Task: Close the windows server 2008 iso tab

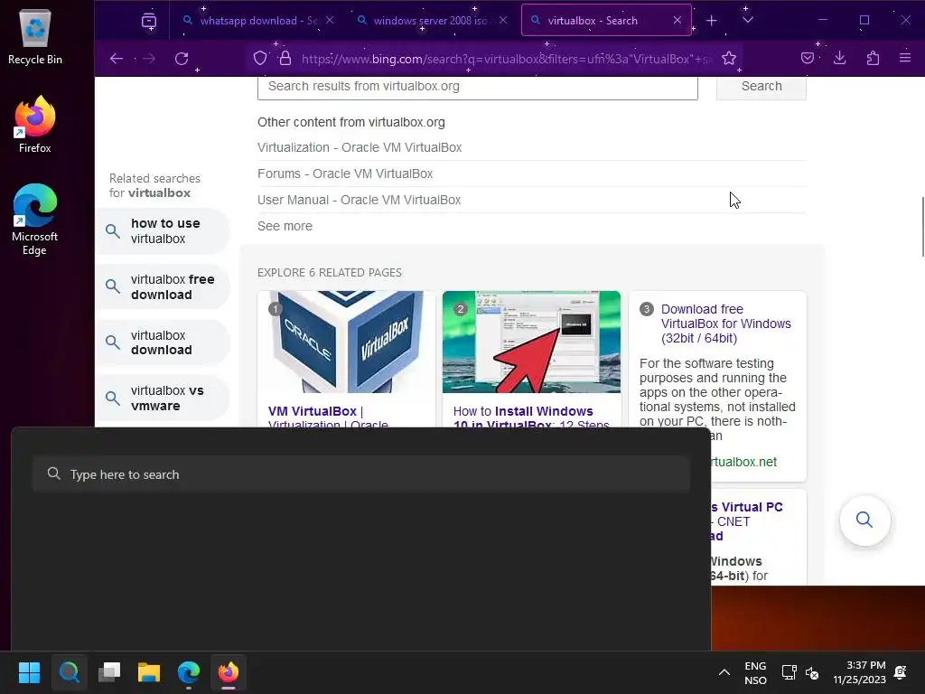Action: pos(503,20)
